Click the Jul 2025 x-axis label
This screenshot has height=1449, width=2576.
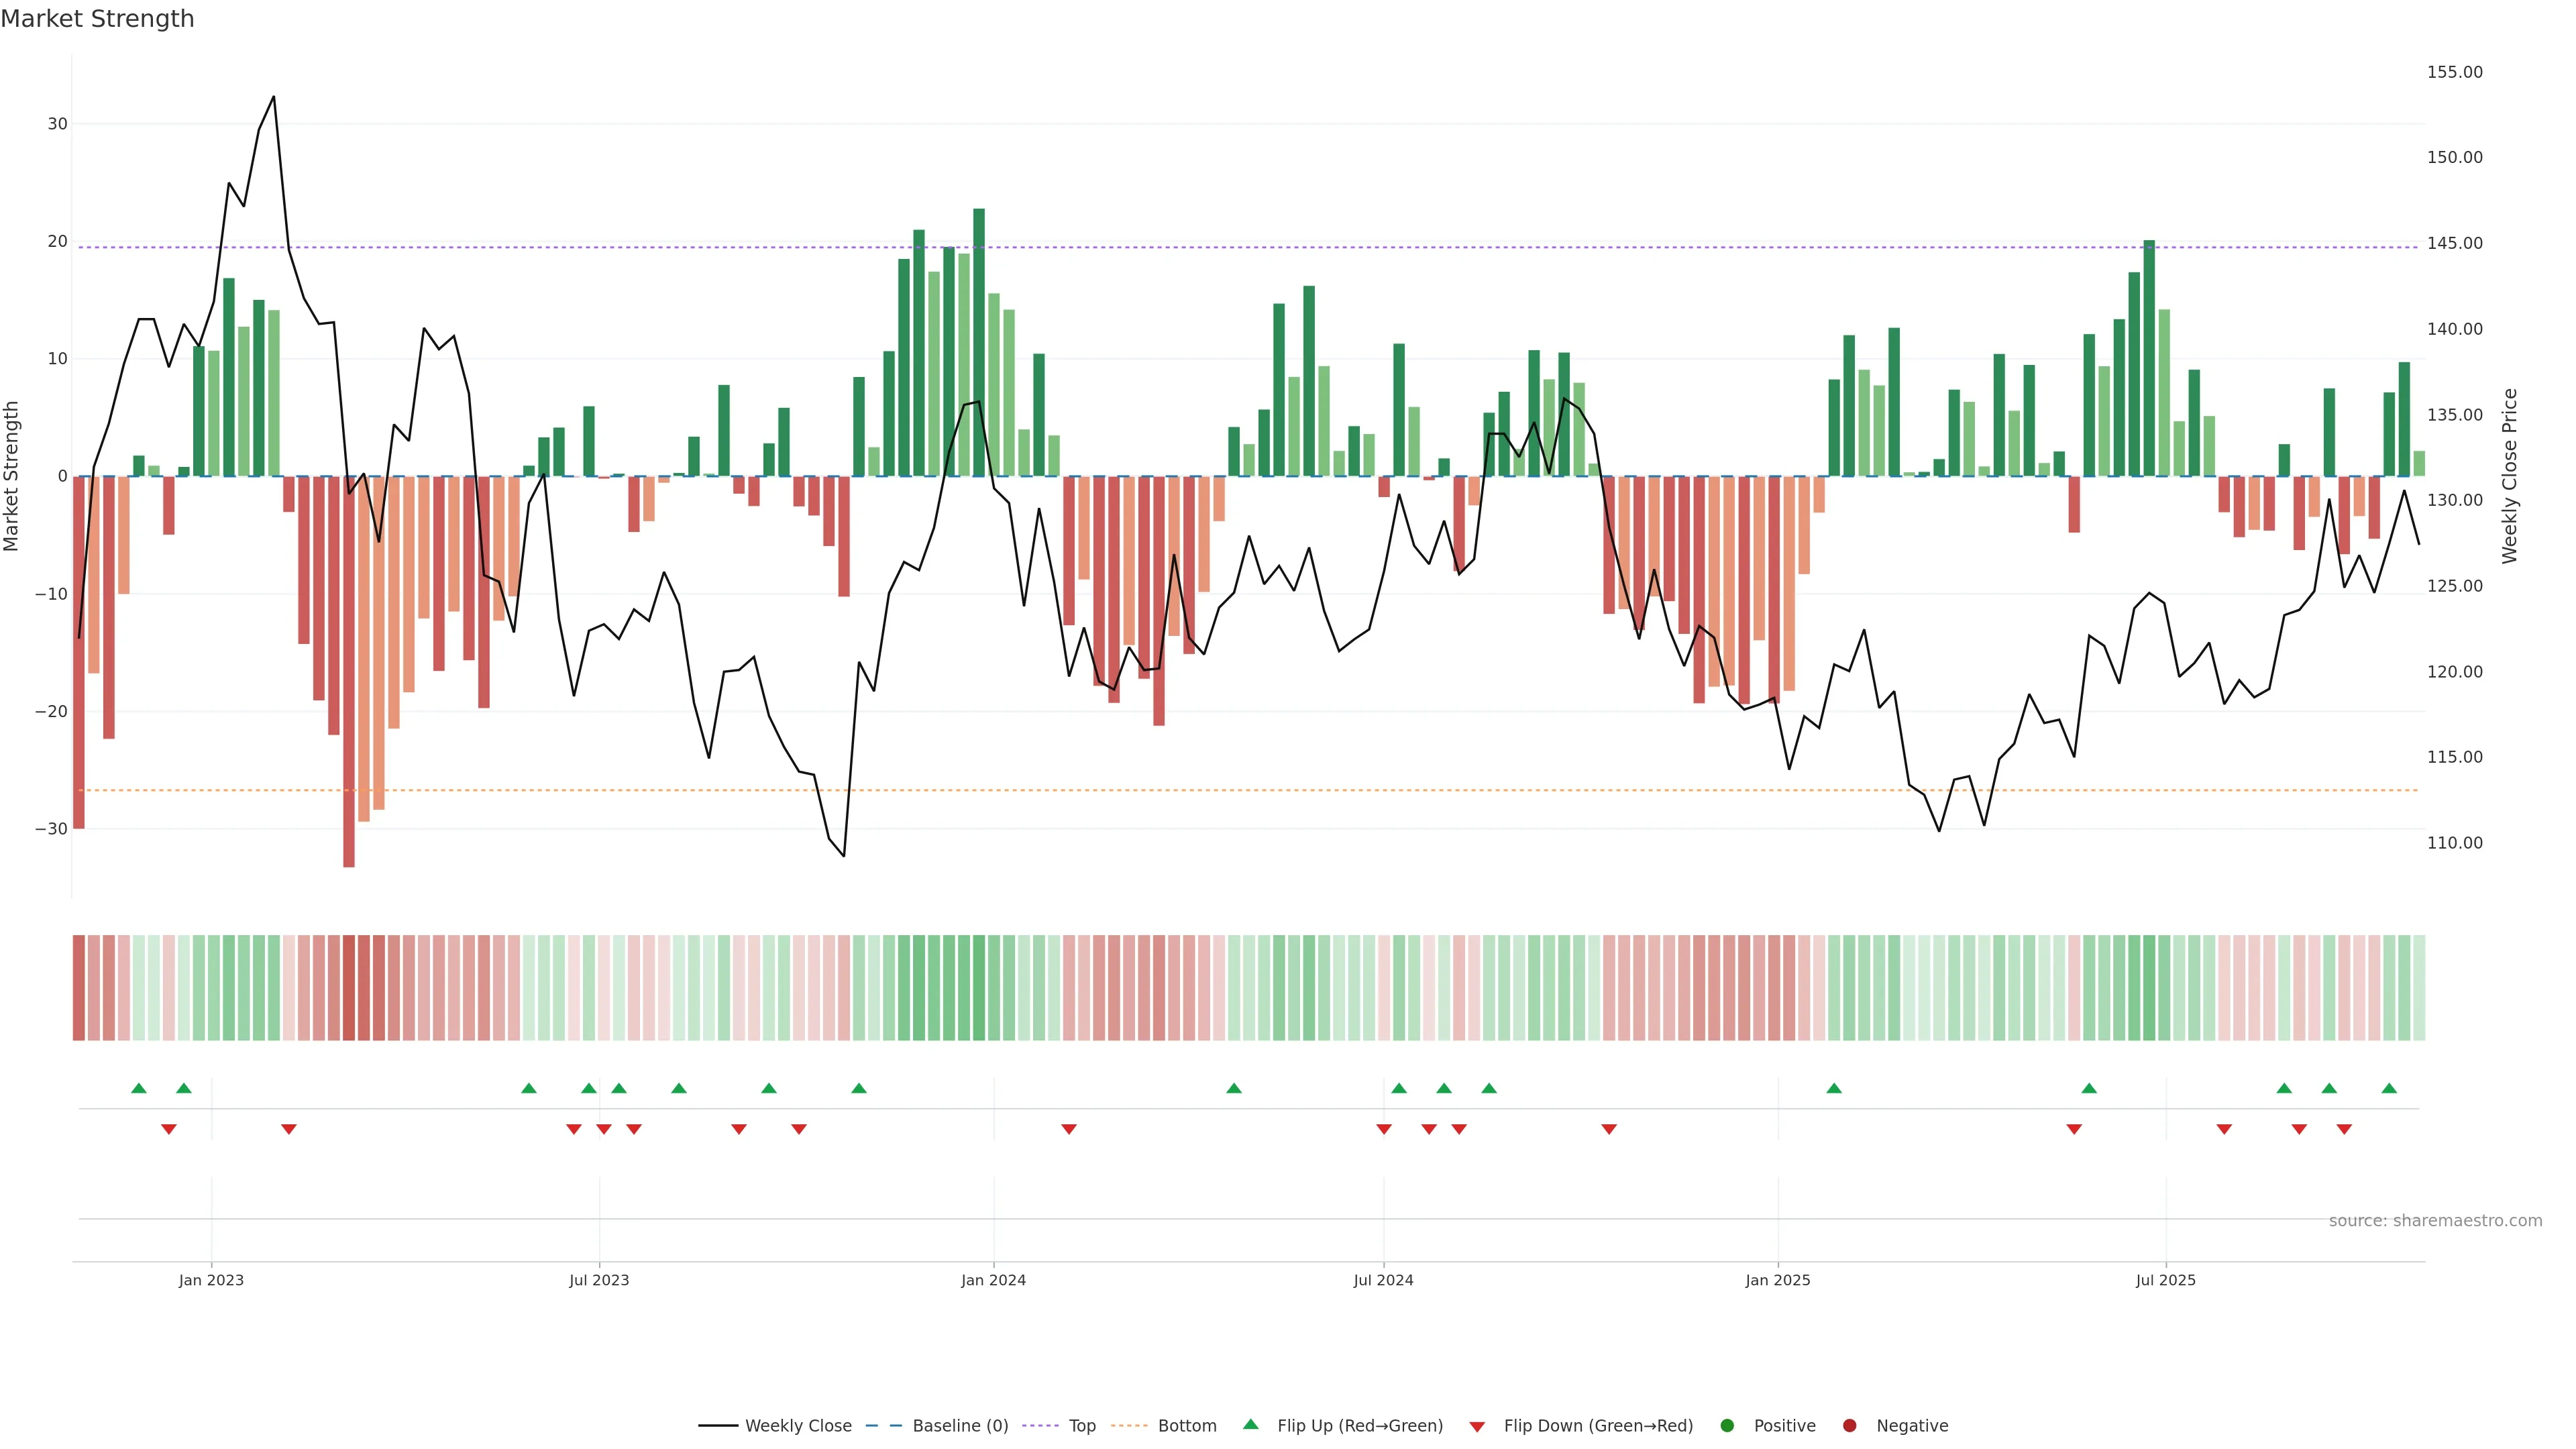[x=2165, y=1280]
